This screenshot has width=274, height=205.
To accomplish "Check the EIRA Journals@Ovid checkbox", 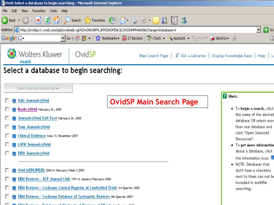I will [7, 153].
